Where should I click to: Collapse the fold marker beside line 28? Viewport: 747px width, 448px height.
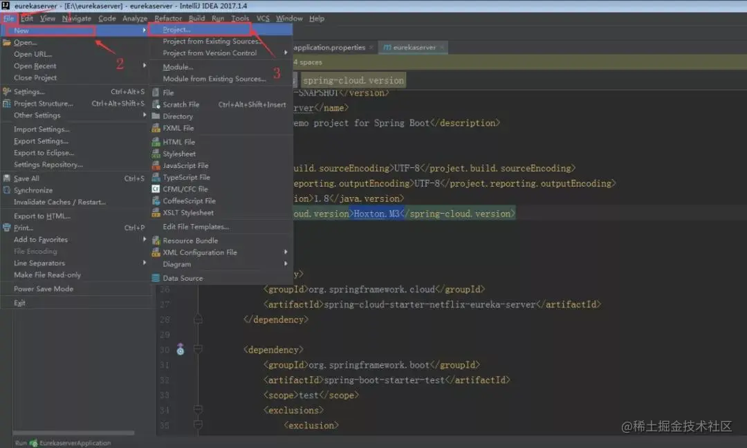pos(199,319)
